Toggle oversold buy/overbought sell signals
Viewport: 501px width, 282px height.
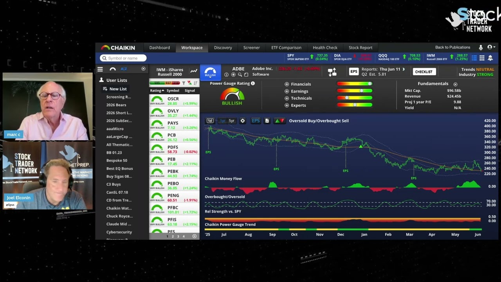pyautogui.click(x=279, y=121)
